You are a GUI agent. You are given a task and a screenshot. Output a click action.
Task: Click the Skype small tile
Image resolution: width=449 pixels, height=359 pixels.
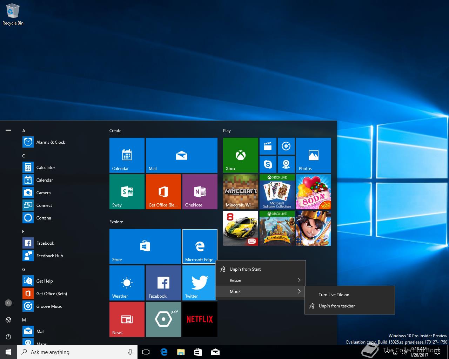tap(268, 164)
